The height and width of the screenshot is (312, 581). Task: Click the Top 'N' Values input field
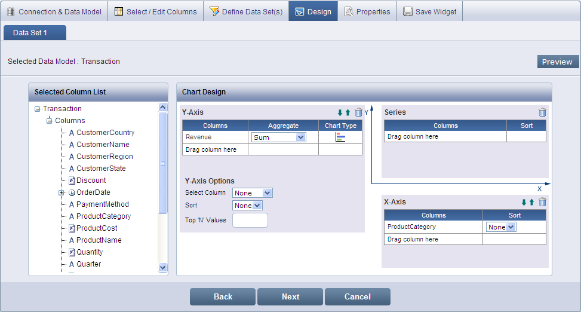coord(250,220)
